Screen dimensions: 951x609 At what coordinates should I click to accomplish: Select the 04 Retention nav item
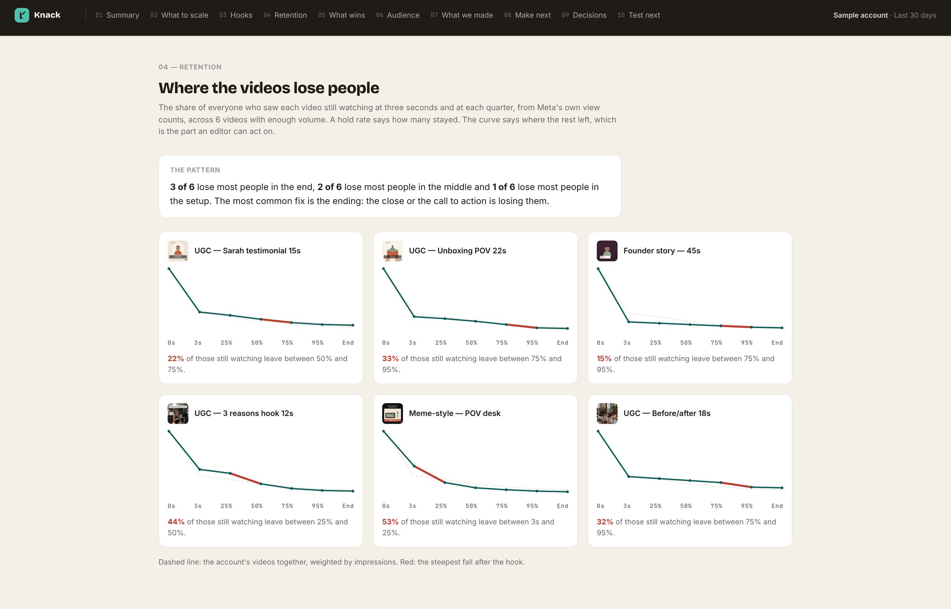[x=285, y=15]
